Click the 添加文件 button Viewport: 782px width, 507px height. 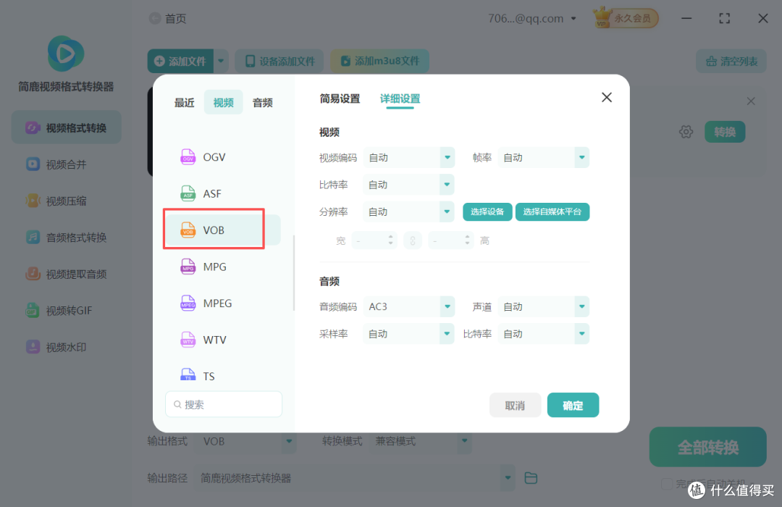[180, 62]
